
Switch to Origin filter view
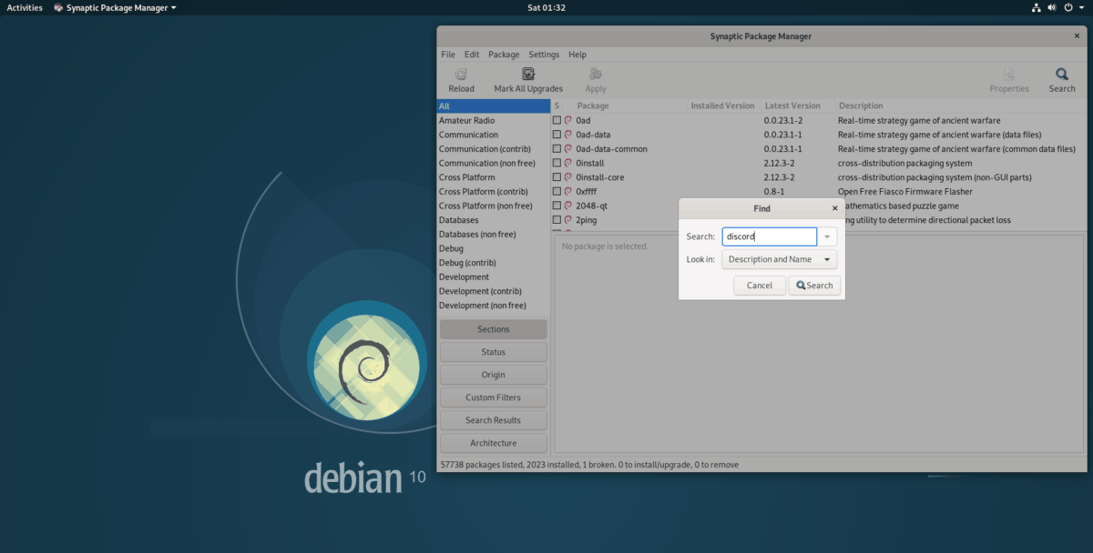coord(494,375)
